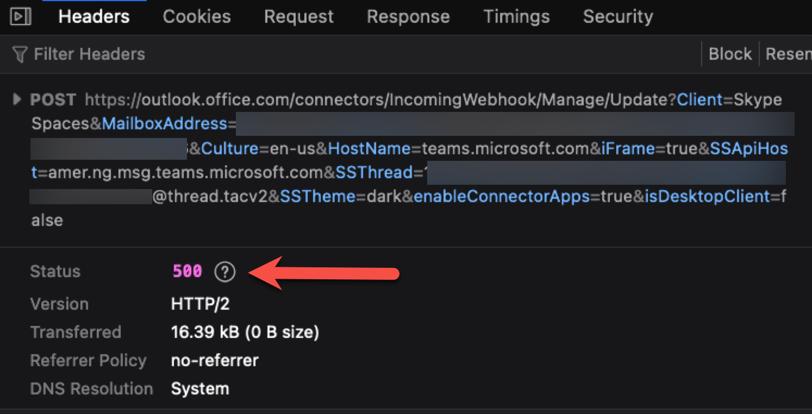Show the Timings tab
The height and width of the screenshot is (414, 812).
pyautogui.click(x=516, y=16)
